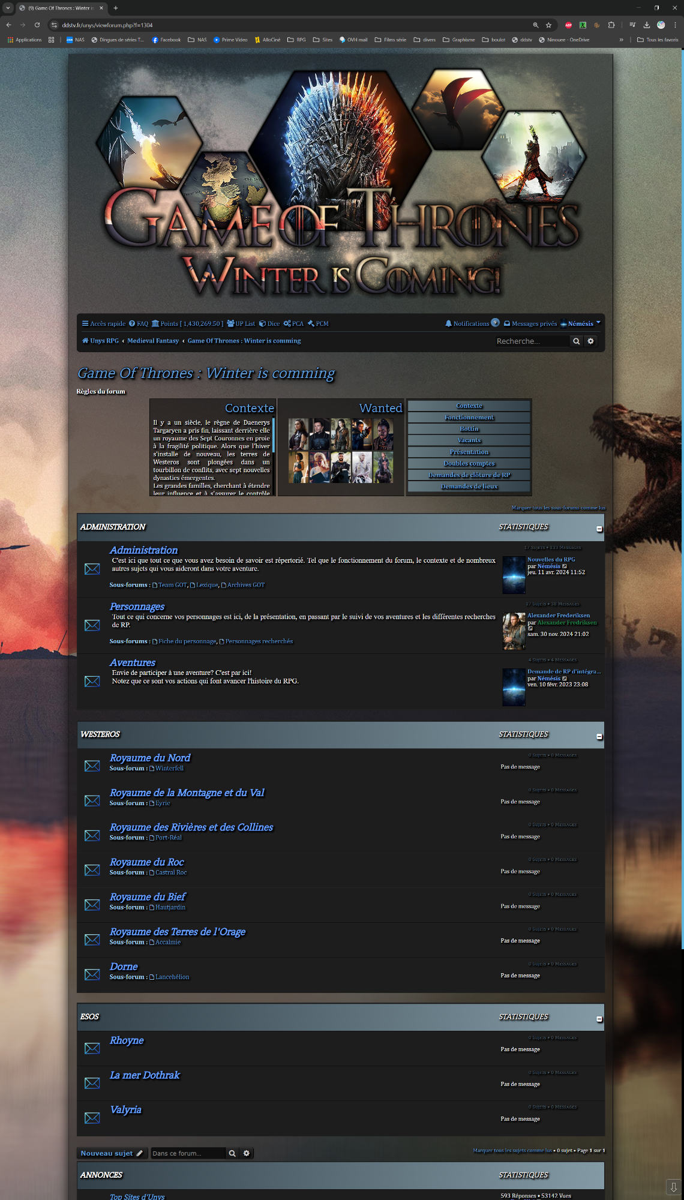This screenshot has width=684, height=1200.
Task: Click envelope icon of Administration forum
Action: click(92, 569)
